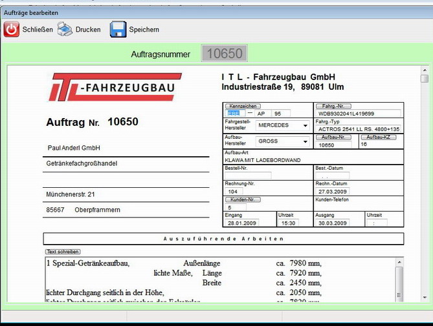Click the empty Ausgang Uhrzeit field
Image resolution: width=433 pixels, height=326 pixels.
(377, 223)
